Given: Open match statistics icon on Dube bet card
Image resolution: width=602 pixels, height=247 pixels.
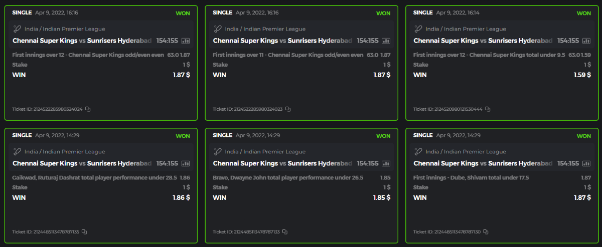Looking at the screenshot, I should (587, 163).
